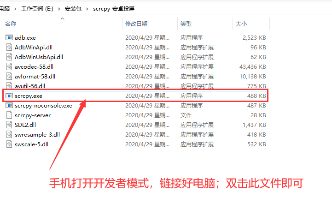Sort by the 大小 column header
The width and height of the screenshot is (332, 204).
[x=241, y=24]
